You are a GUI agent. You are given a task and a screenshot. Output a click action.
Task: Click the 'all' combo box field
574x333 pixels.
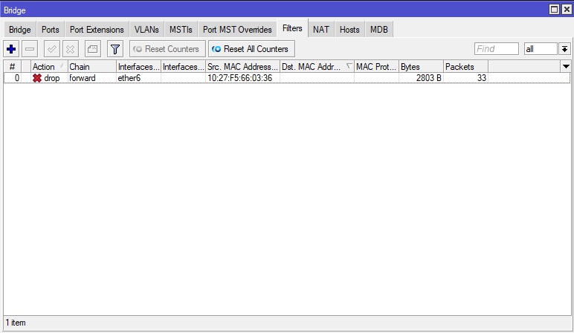click(541, 48)
